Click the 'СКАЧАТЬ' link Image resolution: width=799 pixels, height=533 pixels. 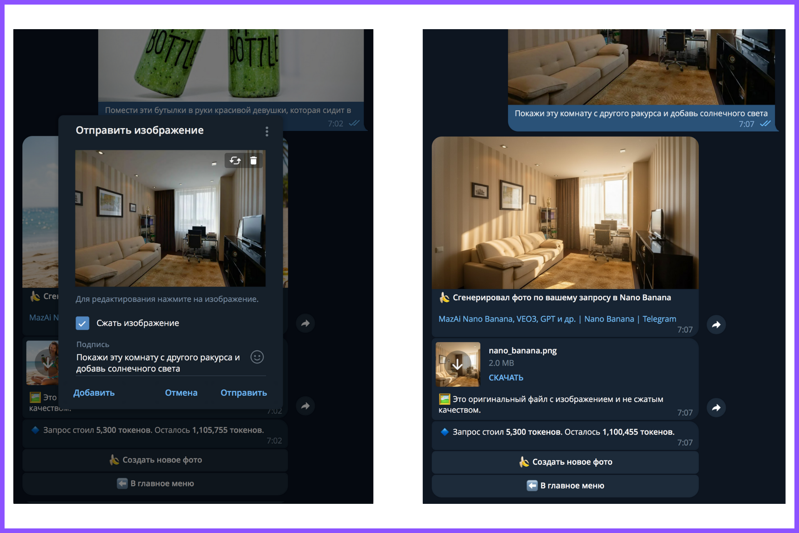point(506,378)
